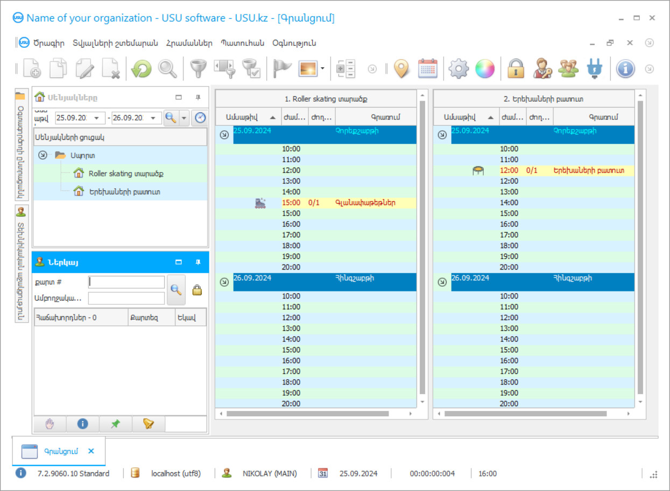The image size is (670, 491).
Task: Click the info button below client list
Action: pyautogui.click(x=83, y=424)
